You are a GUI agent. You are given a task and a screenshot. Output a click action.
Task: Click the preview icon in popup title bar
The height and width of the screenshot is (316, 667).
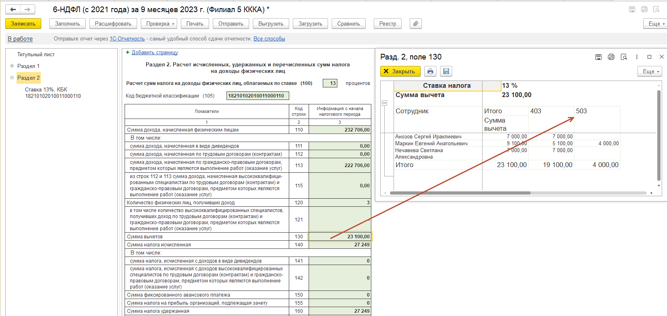pyautogui.click(x=624, y=57)
